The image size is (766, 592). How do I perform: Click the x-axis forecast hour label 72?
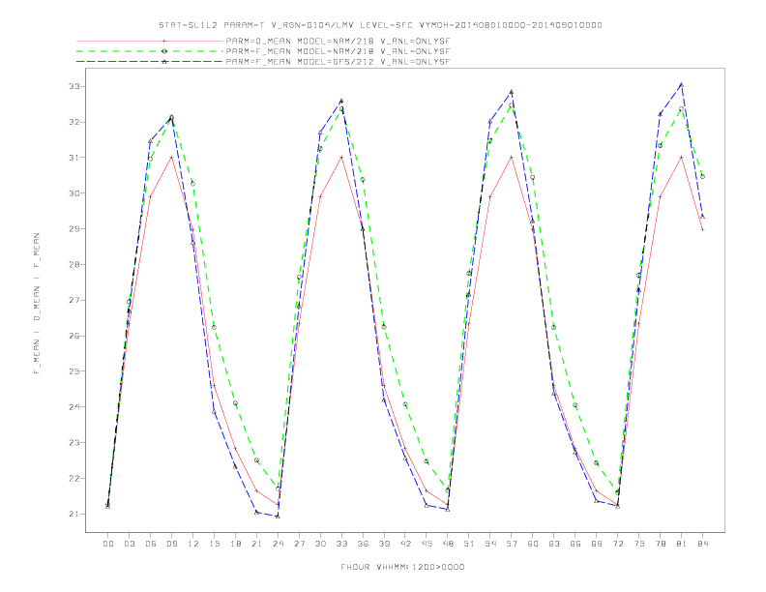(618, 544)
